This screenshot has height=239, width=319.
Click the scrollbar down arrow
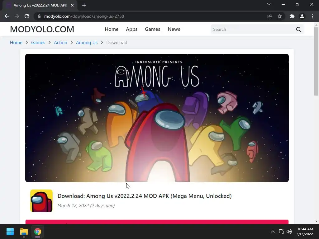[x=316, y=221]
